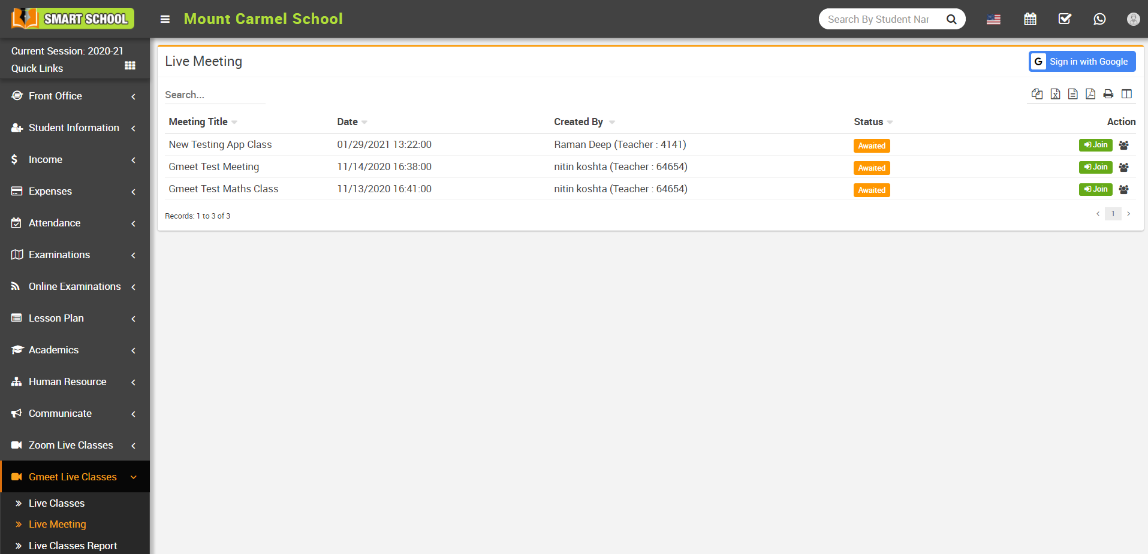The width and height of the screenshot is (1148, 554).
Task: Join the Gmeet Test Meeting
Action: [x=1095, y=167]
